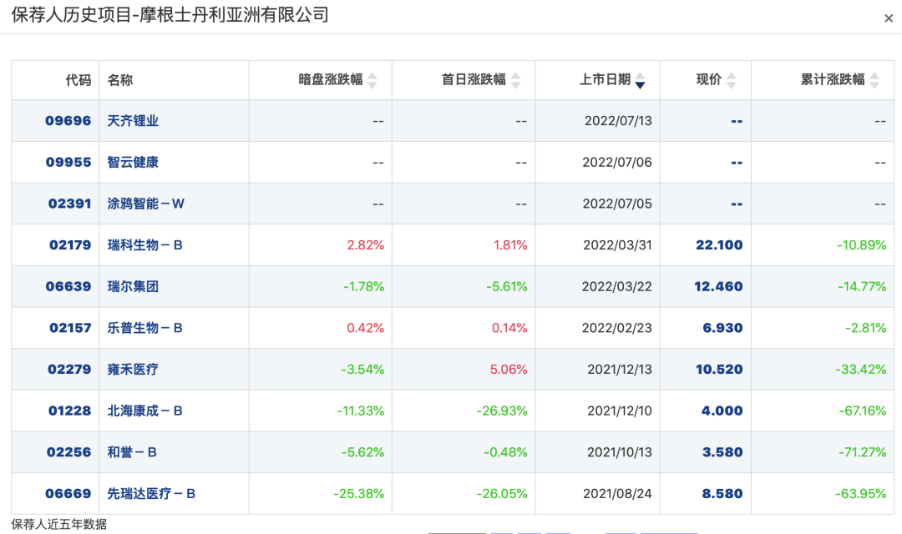Viewport: 902px width, 534px height.
Task: Click cumulative change -10.89%
Action: point(861,244)
